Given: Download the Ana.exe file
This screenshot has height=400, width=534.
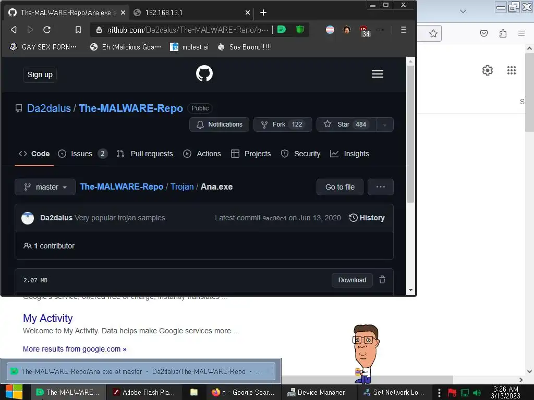Looking at the screenshot, I should tap(352, 280).
